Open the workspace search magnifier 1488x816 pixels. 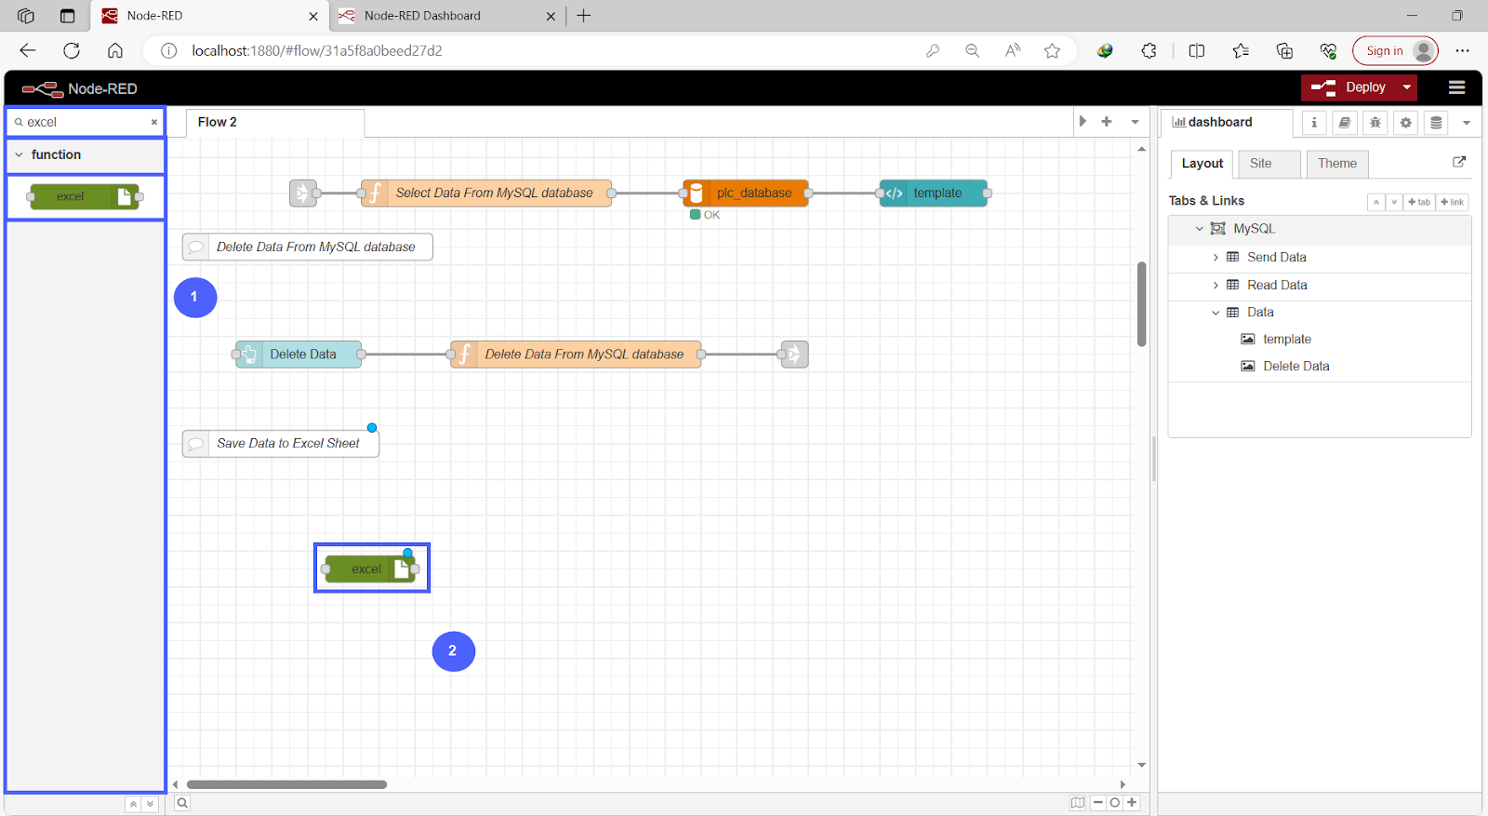point(182,803)
